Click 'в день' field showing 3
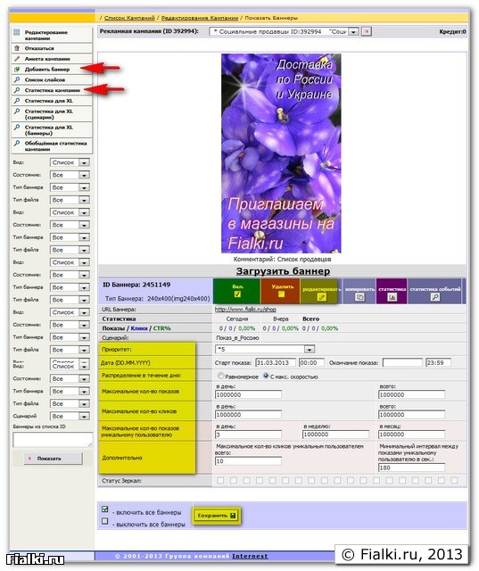This screenshot has width=479, height=571. [x=248, y=434]
